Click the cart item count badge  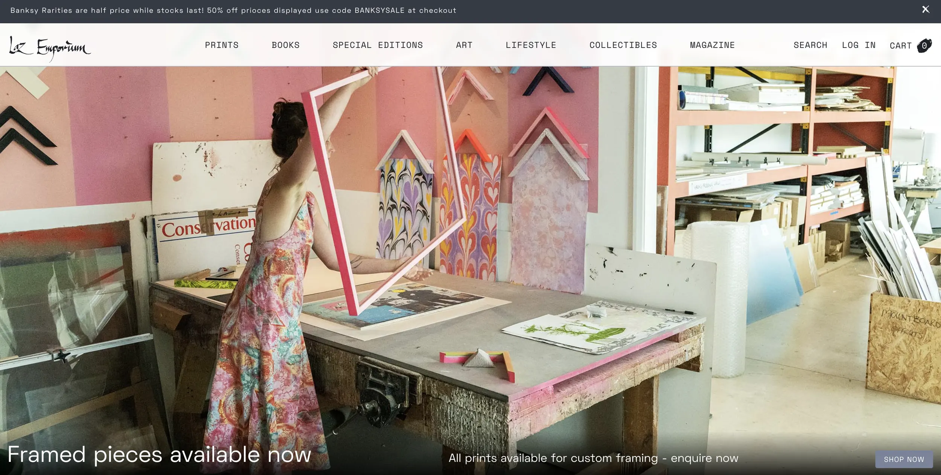[x=924, y=46]
